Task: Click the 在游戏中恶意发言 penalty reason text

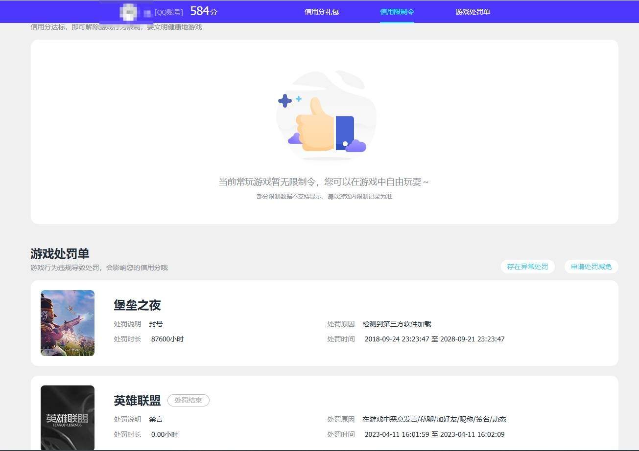Action: pyautogui.click(x=434, y=419)
